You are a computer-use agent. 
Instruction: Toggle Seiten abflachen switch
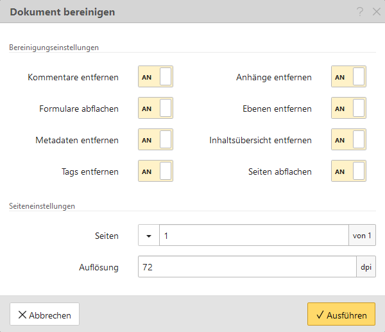(348, 171)
